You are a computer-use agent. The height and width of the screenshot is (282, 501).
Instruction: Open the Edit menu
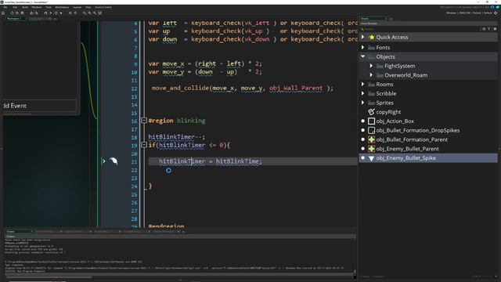tap(15, 7)
